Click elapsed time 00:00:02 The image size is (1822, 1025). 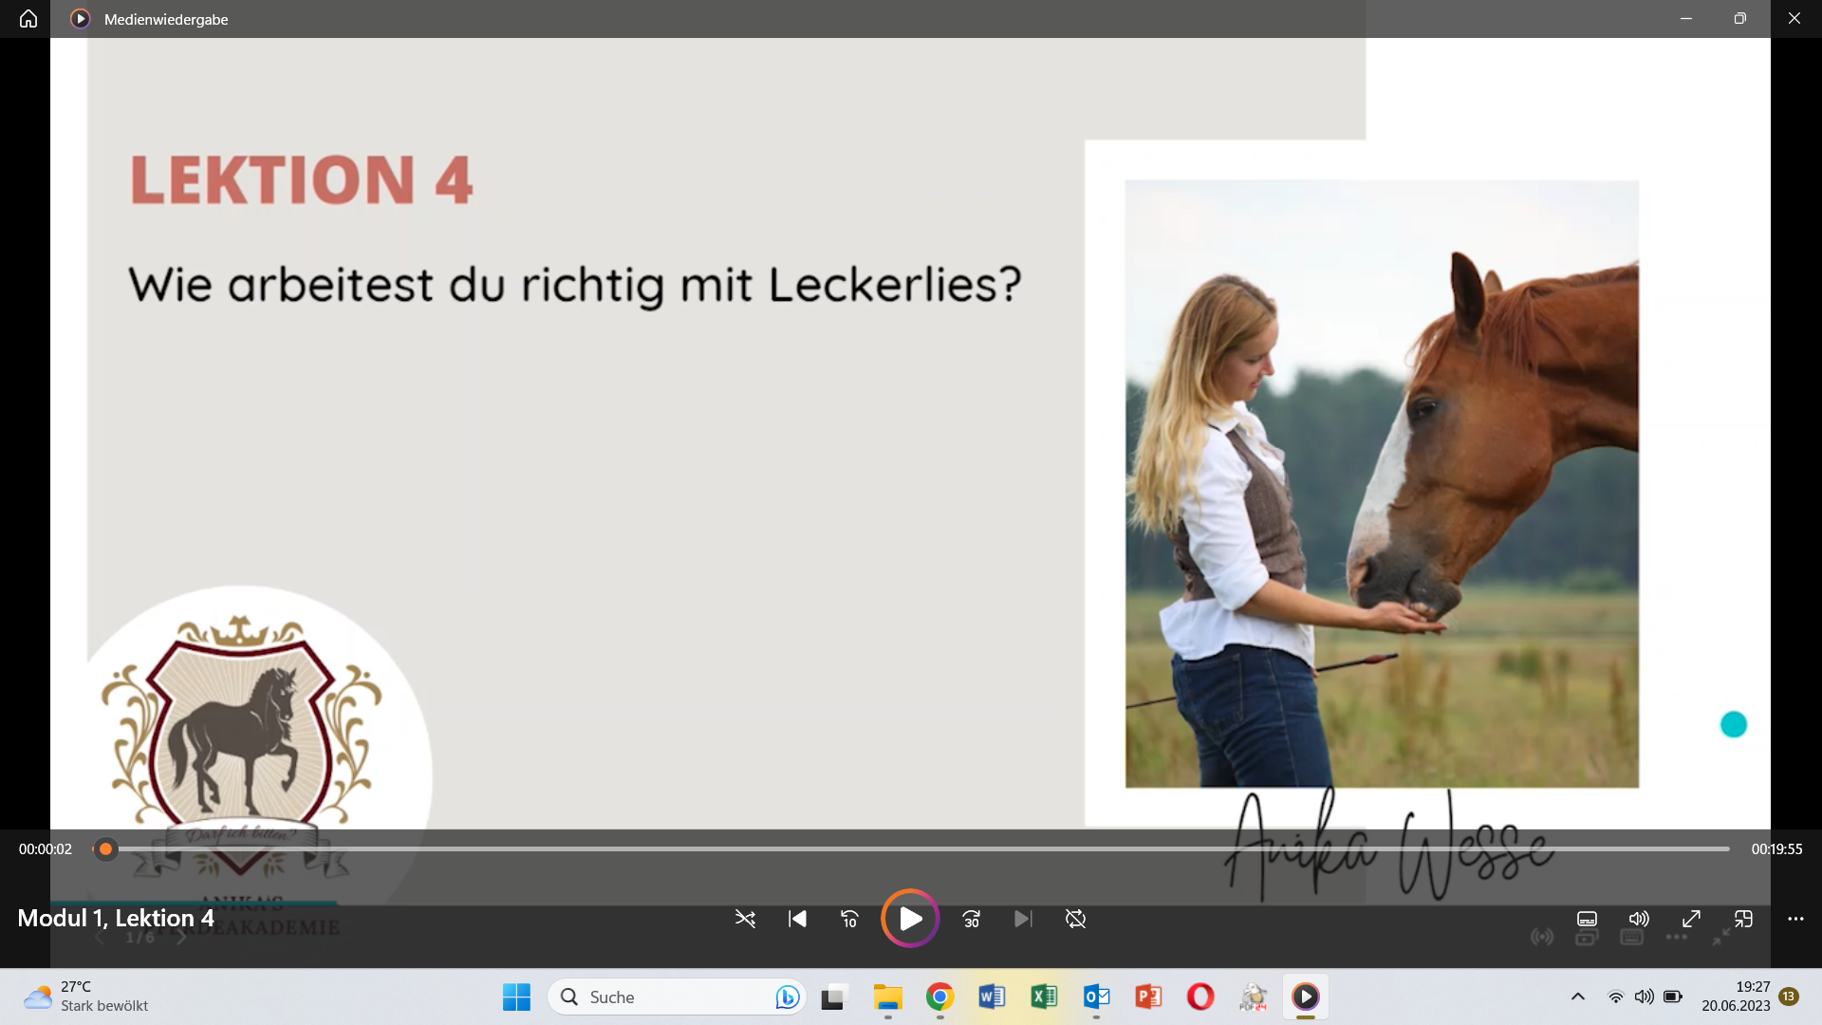point(46,848)
